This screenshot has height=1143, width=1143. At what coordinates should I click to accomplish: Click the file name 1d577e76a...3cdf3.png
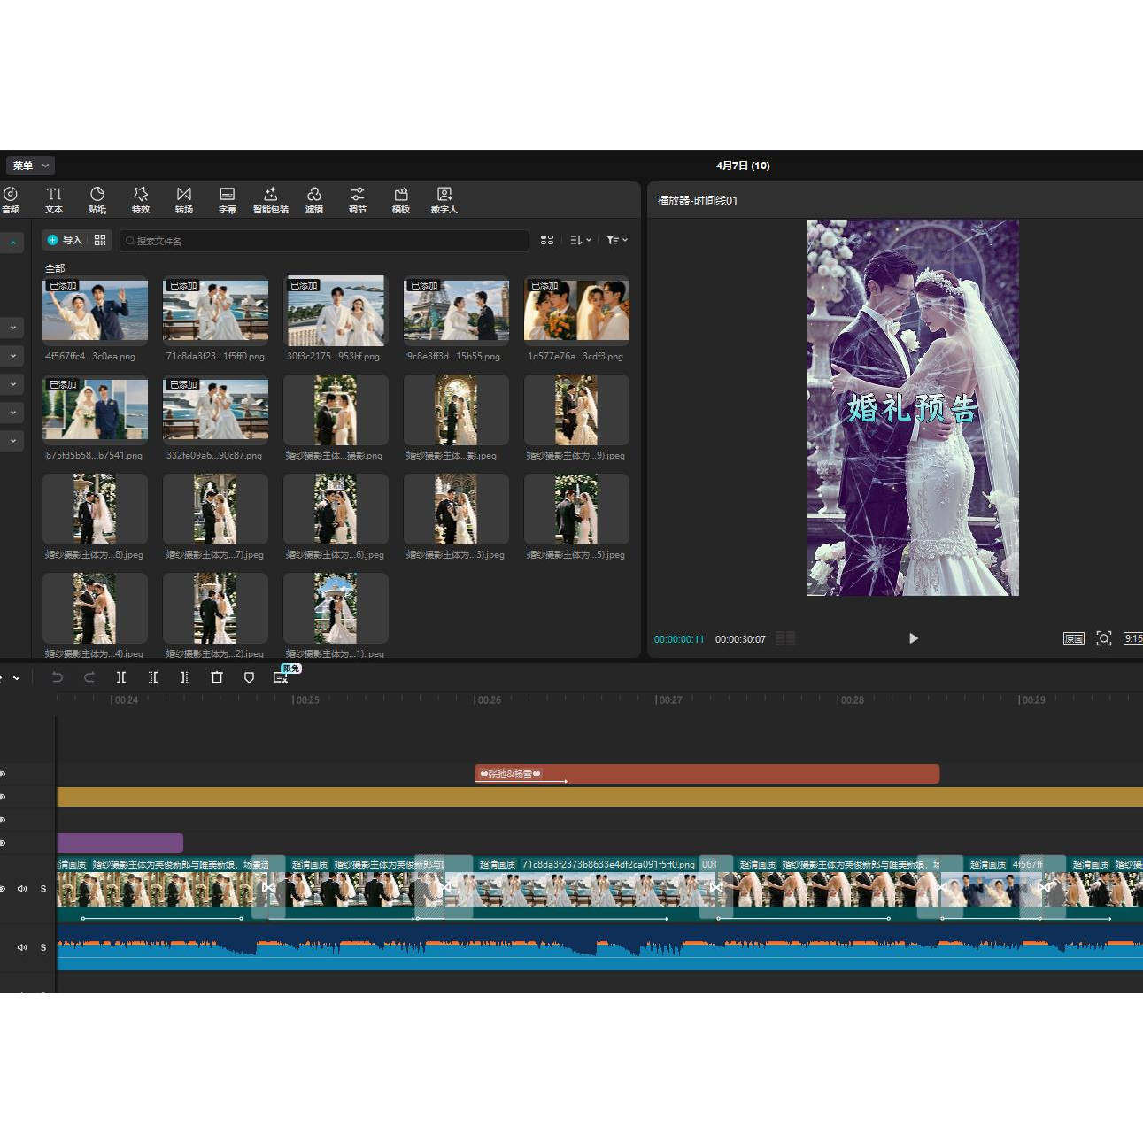[575, 357]
